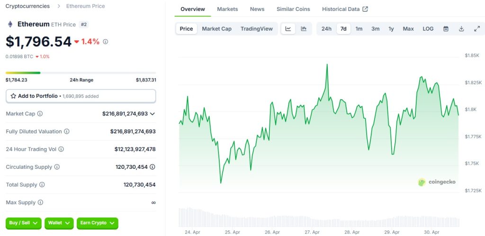Screen dimensions: 485x236
Task: Click the fullscreen expand chart icon
Action: point(477,29)
